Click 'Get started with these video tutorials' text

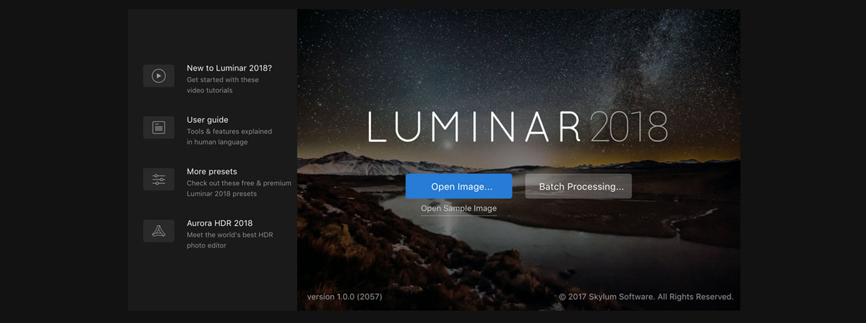pos(222,85)
